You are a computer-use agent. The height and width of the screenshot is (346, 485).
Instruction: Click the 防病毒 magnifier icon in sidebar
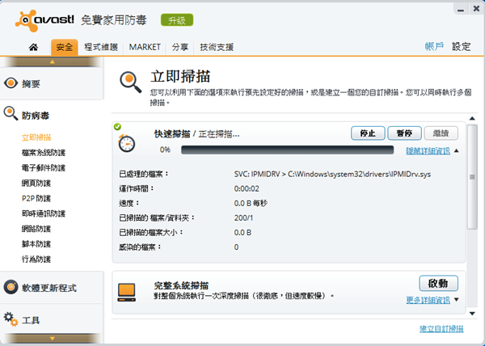[11, 113]
